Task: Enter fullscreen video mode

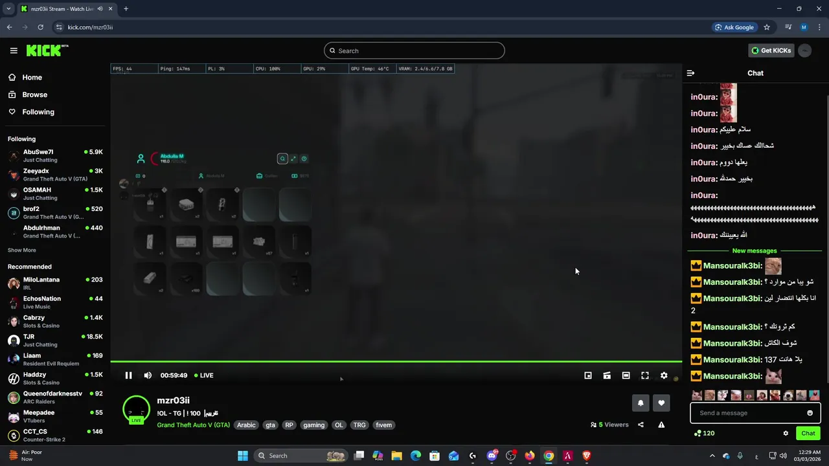Action: pyautogui.click(x=645, y=375)
